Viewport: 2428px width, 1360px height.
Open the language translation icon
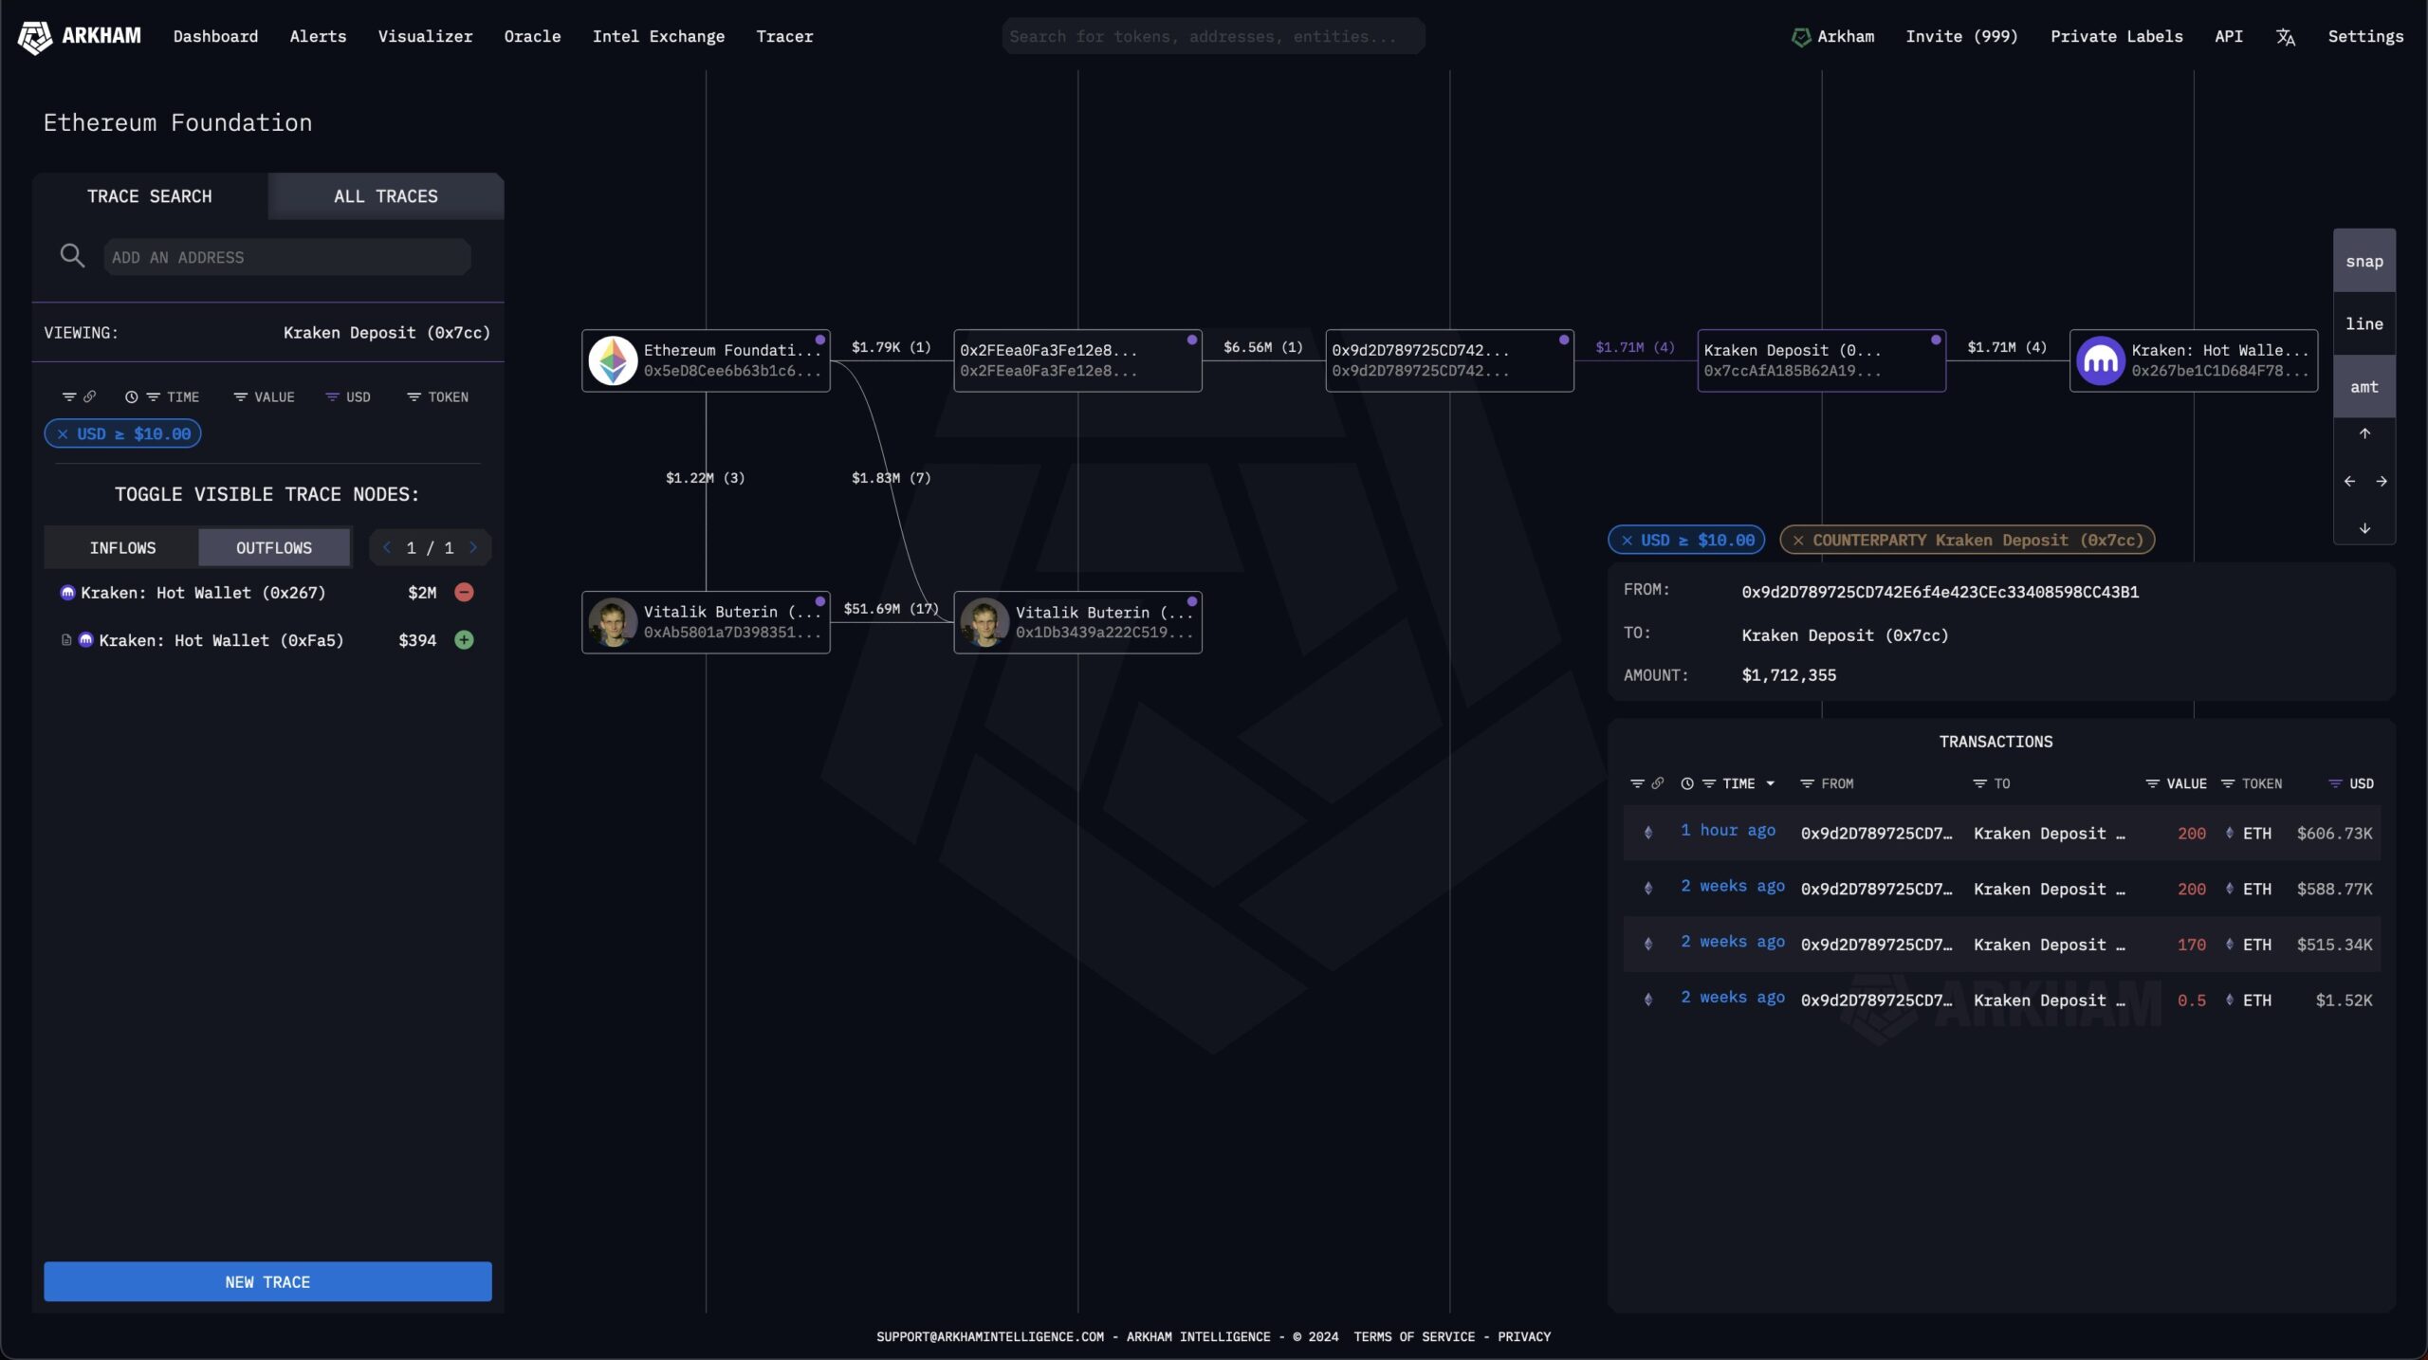point(2285,37)
